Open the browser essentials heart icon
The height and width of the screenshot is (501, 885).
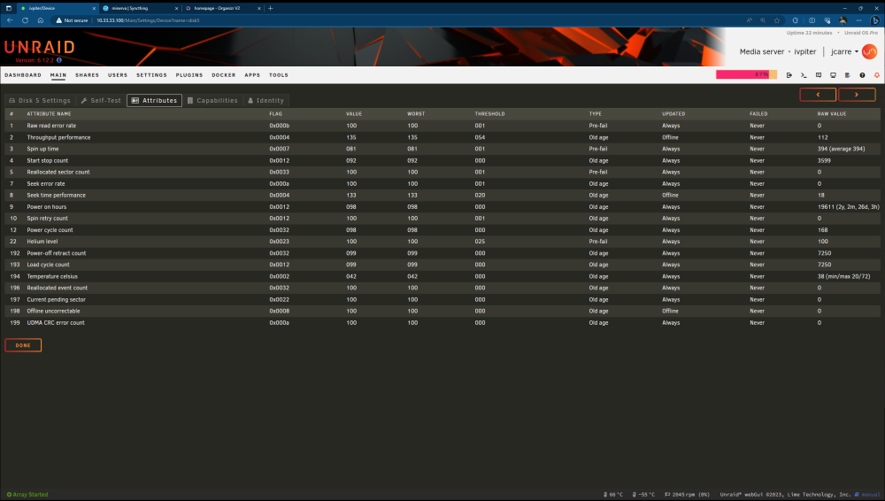827,20
